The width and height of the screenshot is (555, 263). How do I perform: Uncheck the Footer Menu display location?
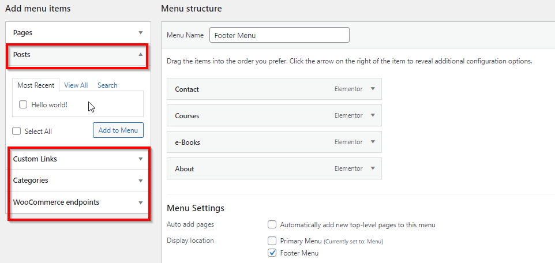point(272,253)
